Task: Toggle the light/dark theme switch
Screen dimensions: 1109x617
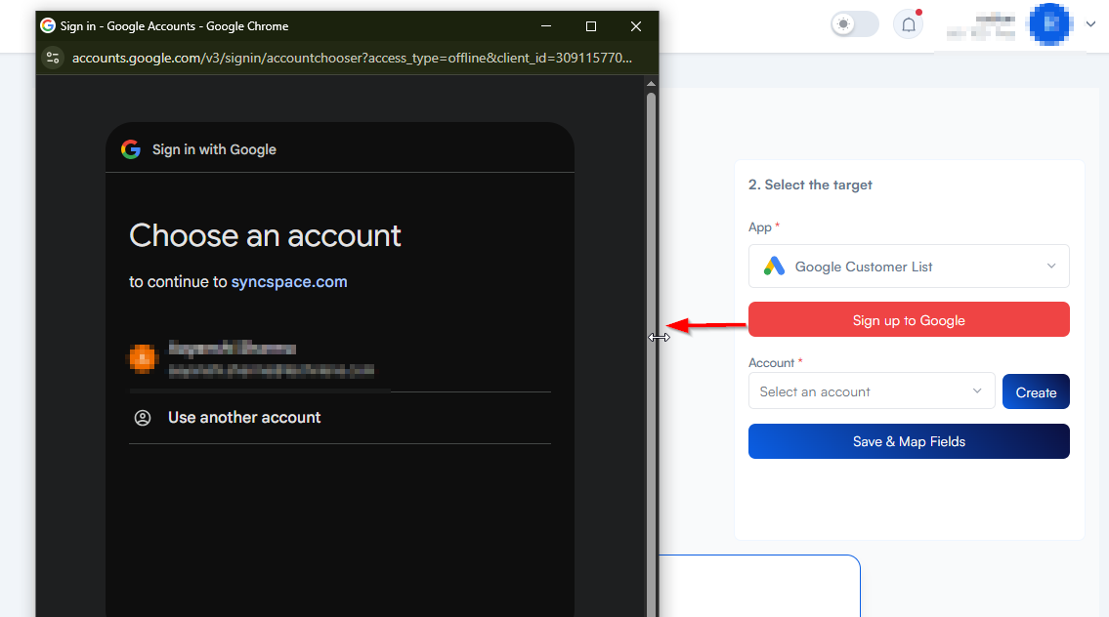Action: (x=854, y=24)
